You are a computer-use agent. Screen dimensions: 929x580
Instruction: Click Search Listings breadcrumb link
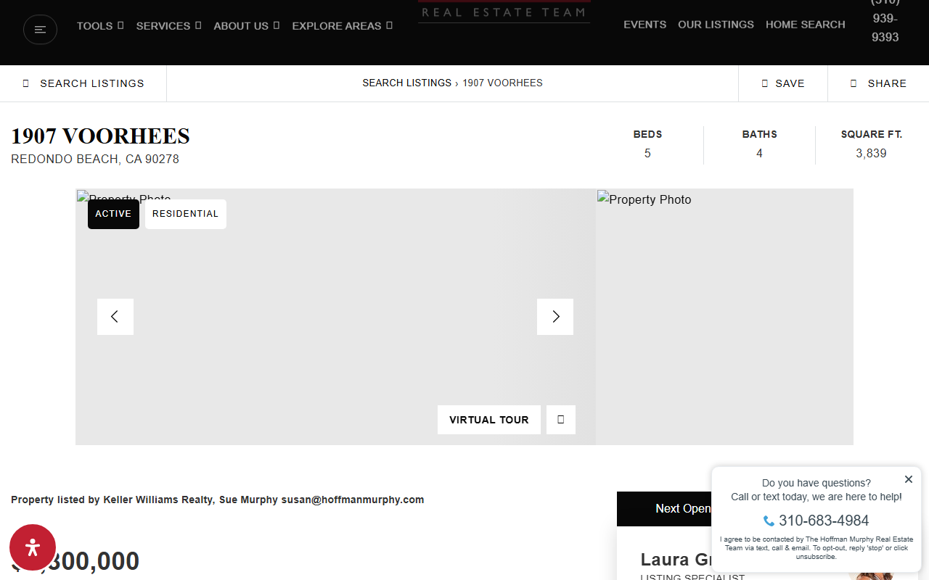coord(406,83)
